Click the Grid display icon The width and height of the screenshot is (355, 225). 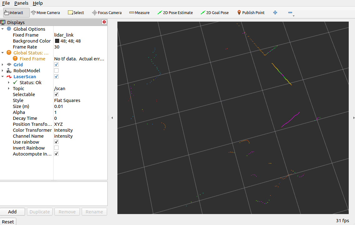[x=9, y=64]
